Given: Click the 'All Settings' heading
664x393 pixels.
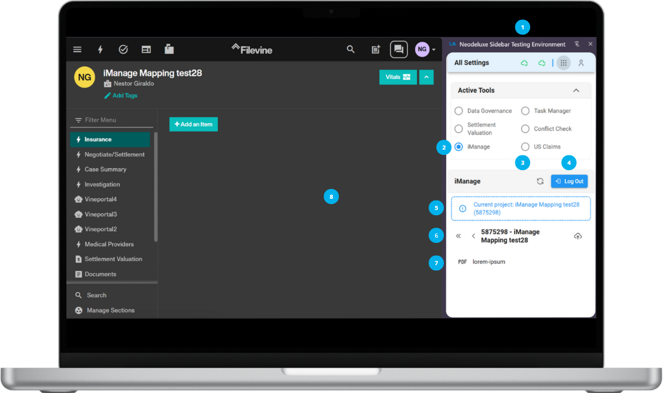Looking at the screenshot, I should point(471,63).
